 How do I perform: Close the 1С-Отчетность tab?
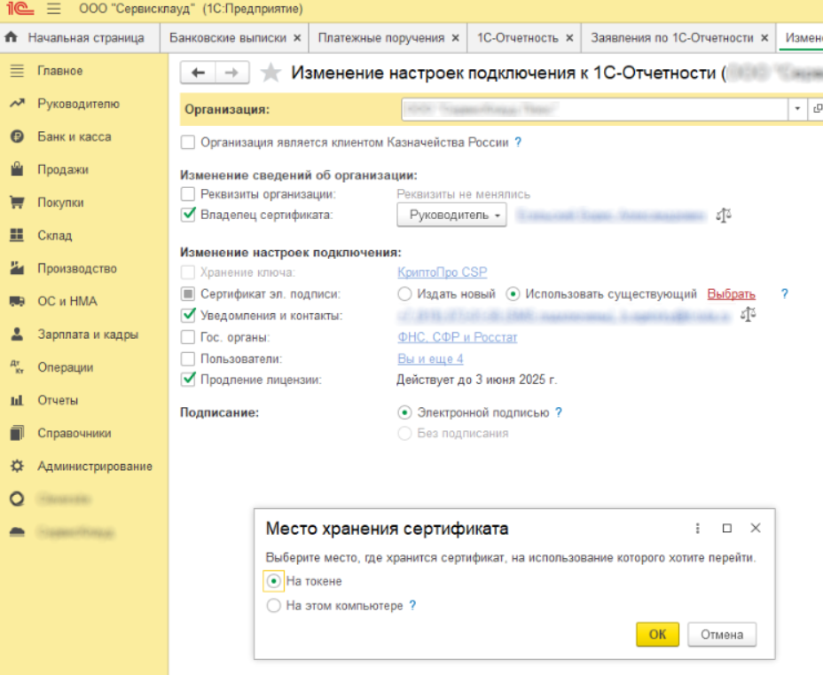tap(569, 38)
